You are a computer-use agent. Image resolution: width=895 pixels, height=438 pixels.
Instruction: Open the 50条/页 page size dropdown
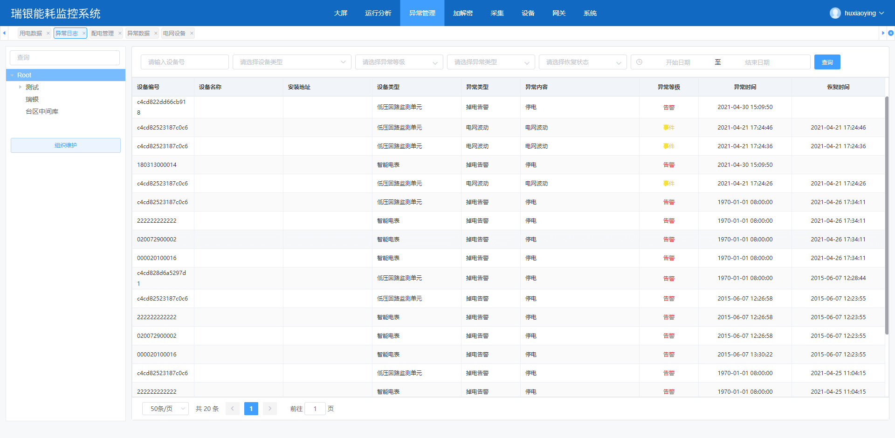pos(165,409)
